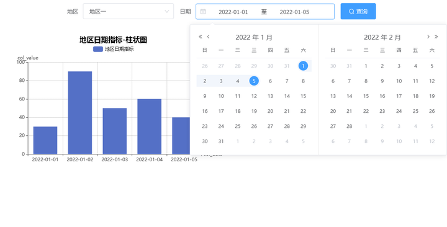Toggle the 地区日期指标 legend item
Screen dimensions: 447x227
point(114,49)
